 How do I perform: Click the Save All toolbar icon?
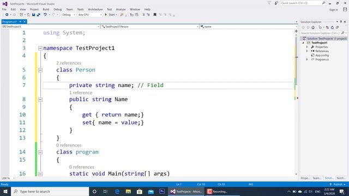(x=38, y=15)
